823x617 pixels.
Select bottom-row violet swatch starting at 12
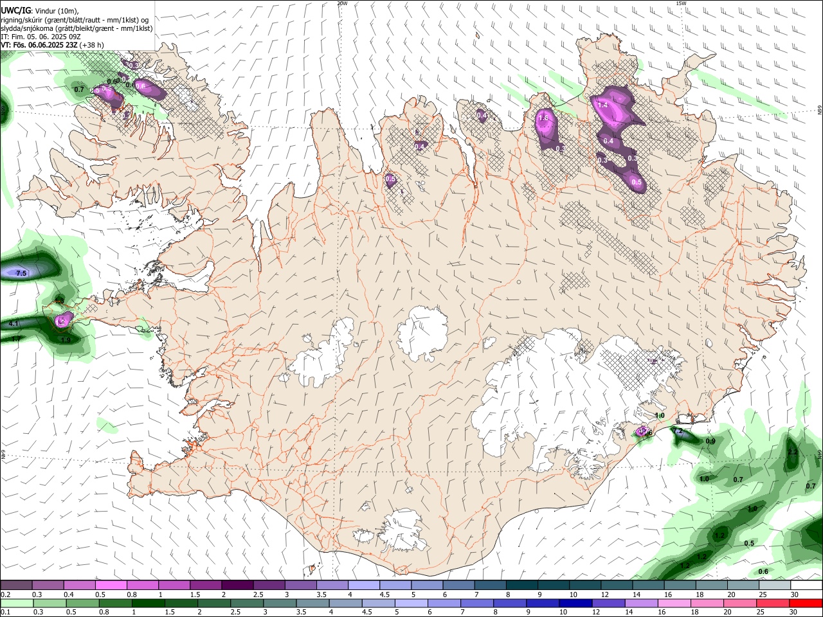click(609, 603)
